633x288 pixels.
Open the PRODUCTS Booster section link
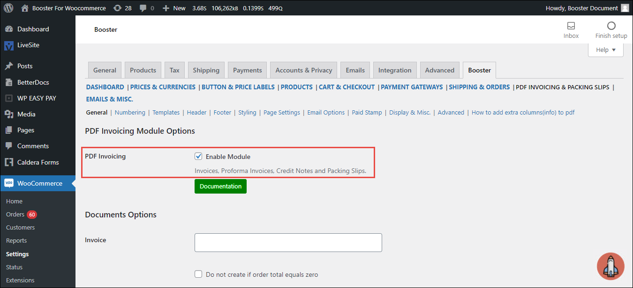pyautogui.click(x=297, y=87)
